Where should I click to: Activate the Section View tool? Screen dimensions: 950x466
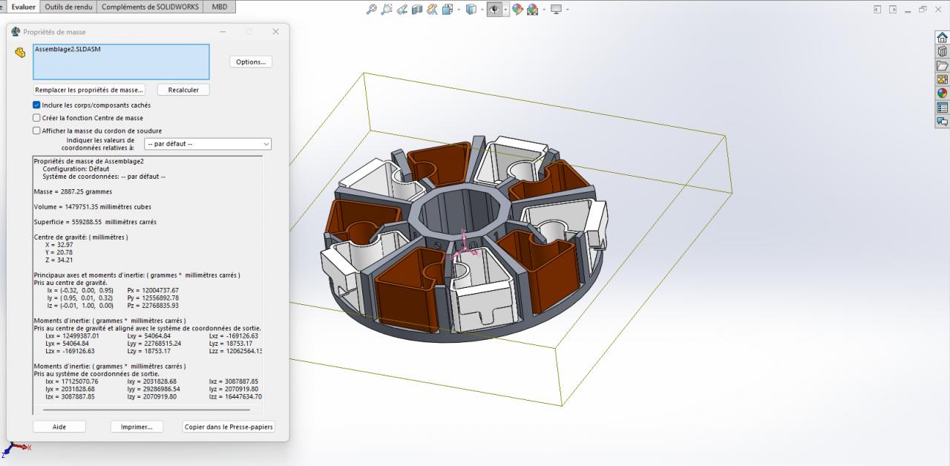coord(417,10)
